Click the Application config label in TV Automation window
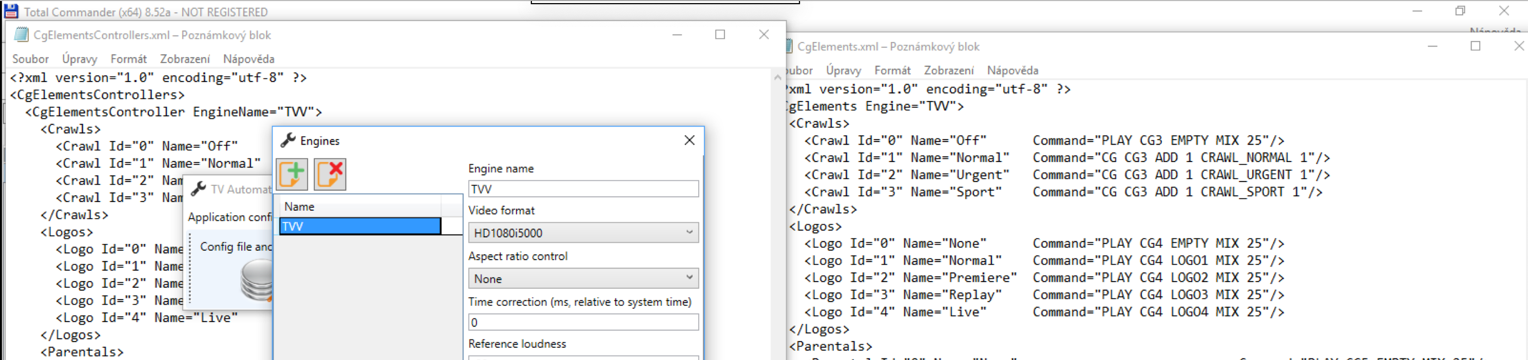The image size is (1528, 360). pyautogui.click(x=230, y=217)
